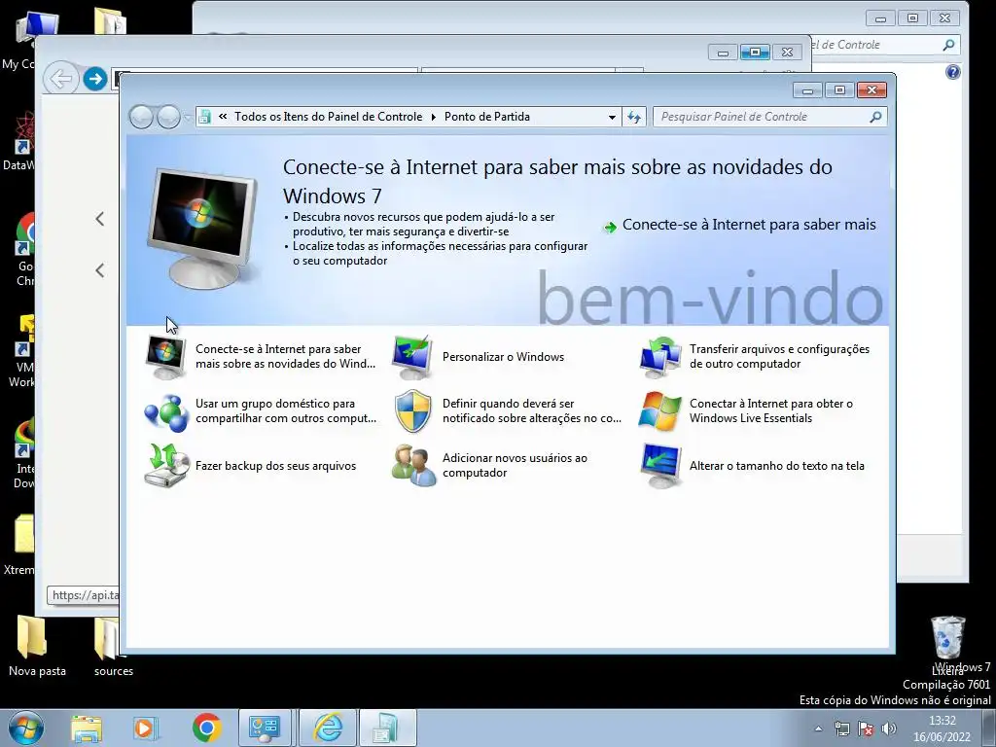Click the large Conecte-se à Internet banner heading

pos(557,182)
